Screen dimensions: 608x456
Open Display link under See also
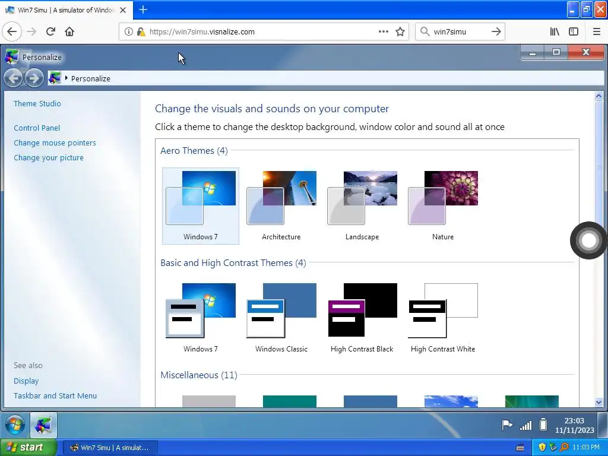(x=26, y=381)
